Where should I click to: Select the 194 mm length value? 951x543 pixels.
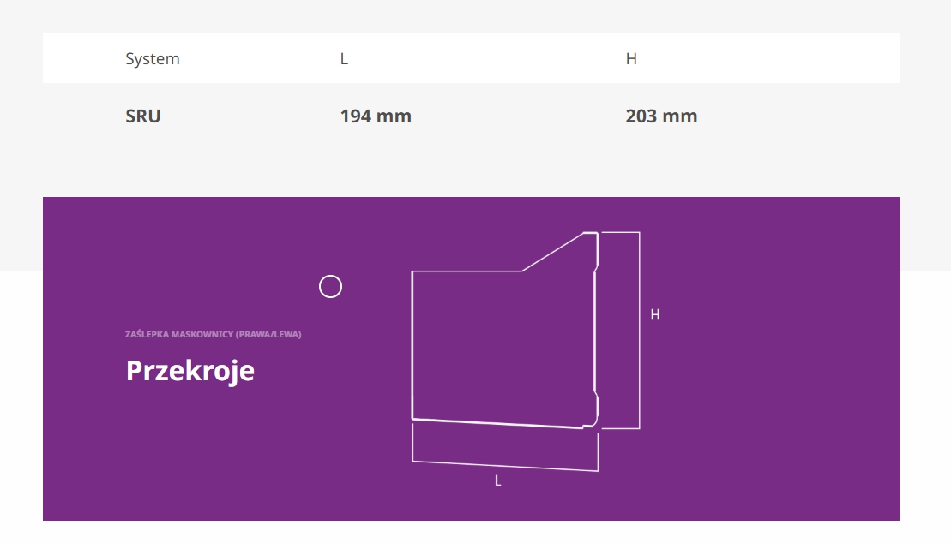tap(376, 116)
